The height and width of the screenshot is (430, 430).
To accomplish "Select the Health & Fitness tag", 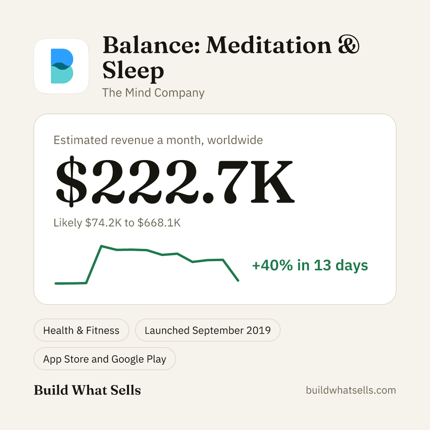I will click(81, 330).
